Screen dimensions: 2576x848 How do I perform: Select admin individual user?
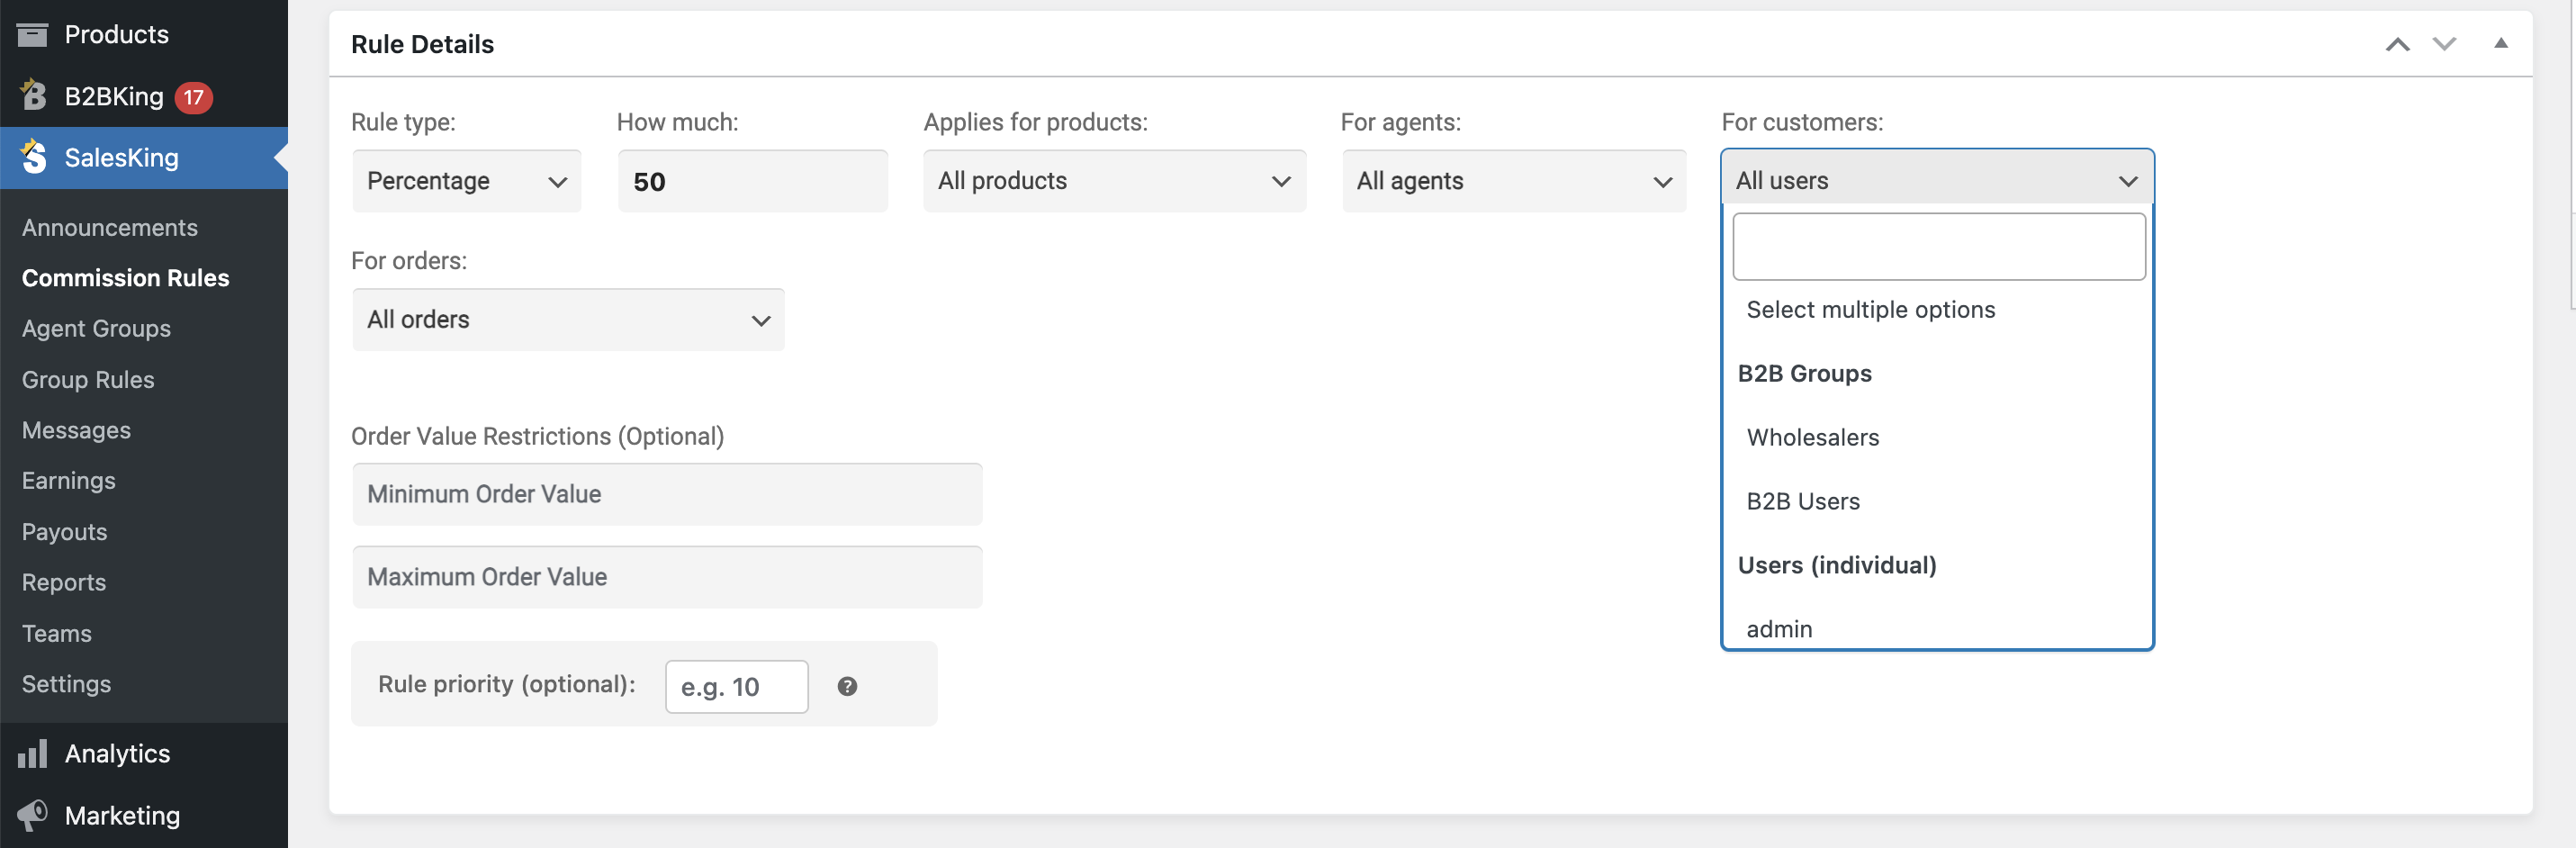pyautogui.click(x=1937, y=628)
